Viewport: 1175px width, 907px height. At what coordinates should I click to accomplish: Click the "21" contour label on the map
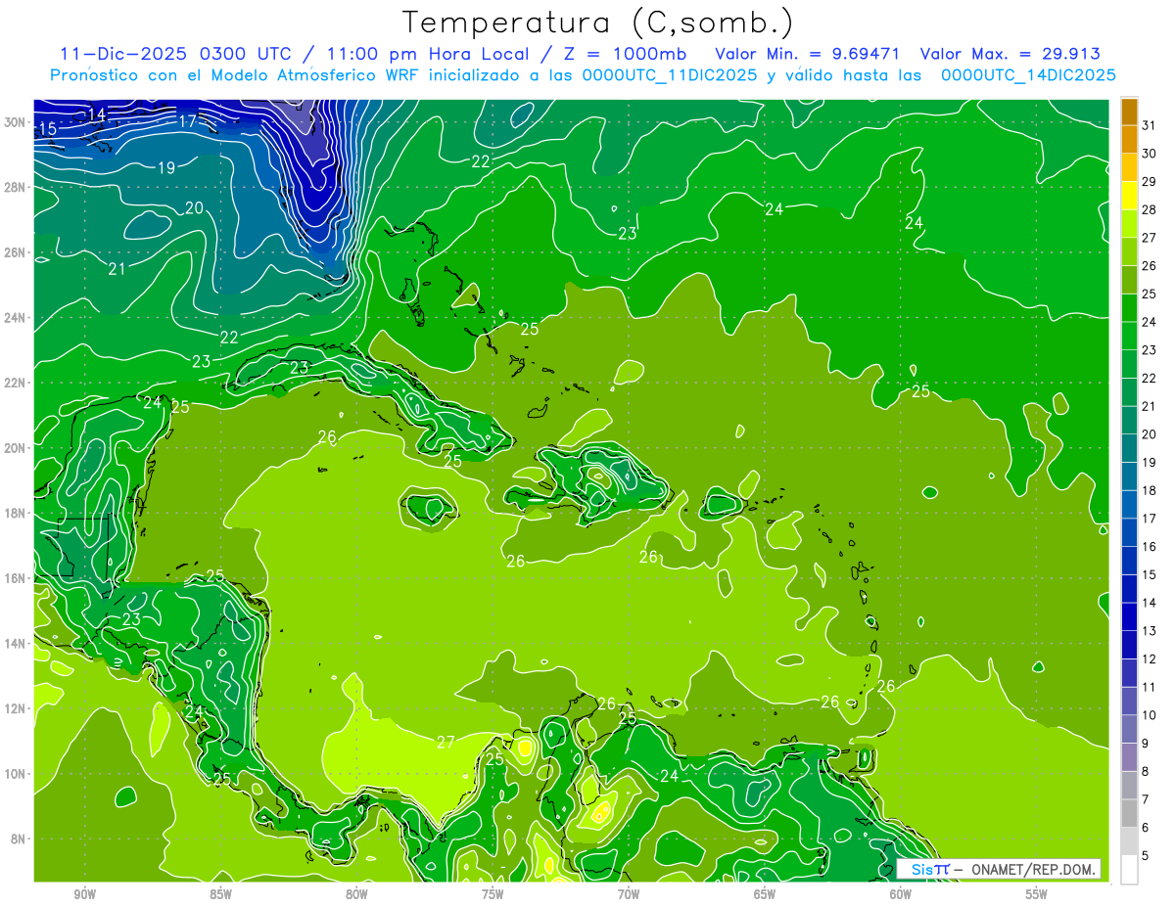click(117, 268)
